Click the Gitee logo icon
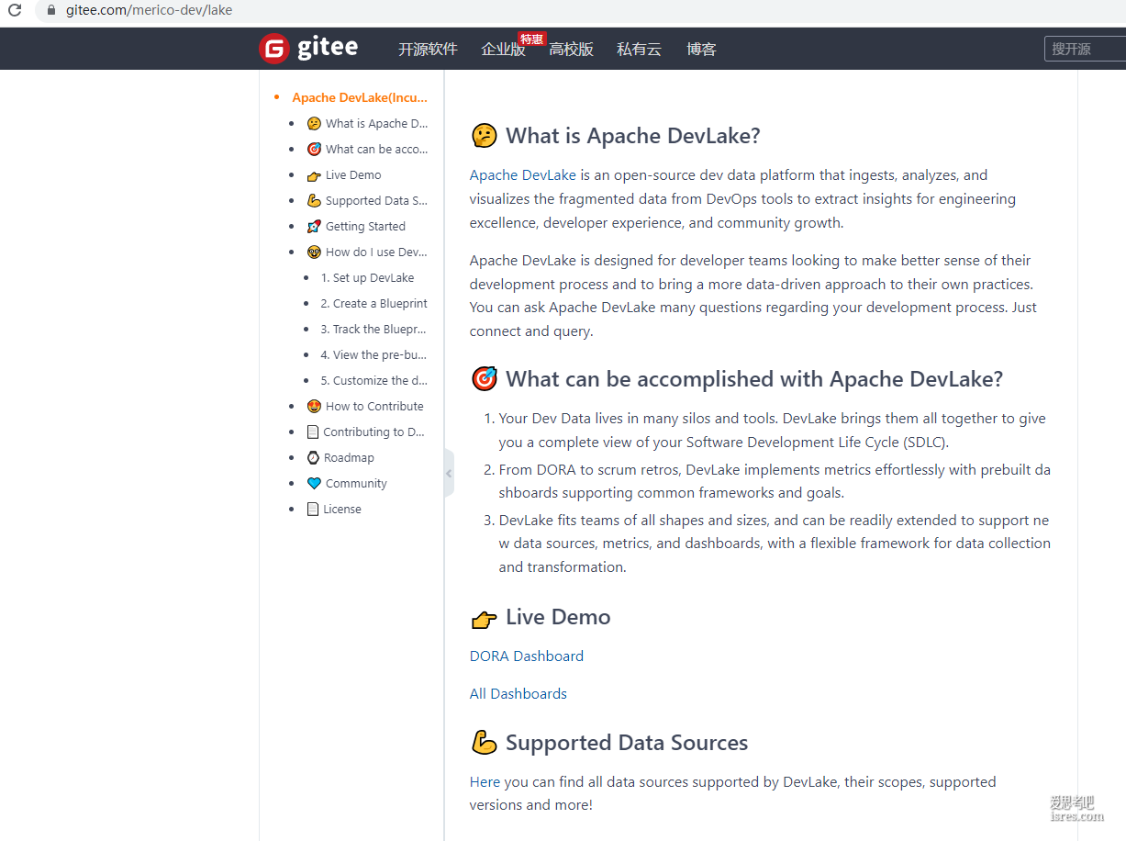Image resolution: width=1126 pixels, height=841 pixels. tap(274, 49)
